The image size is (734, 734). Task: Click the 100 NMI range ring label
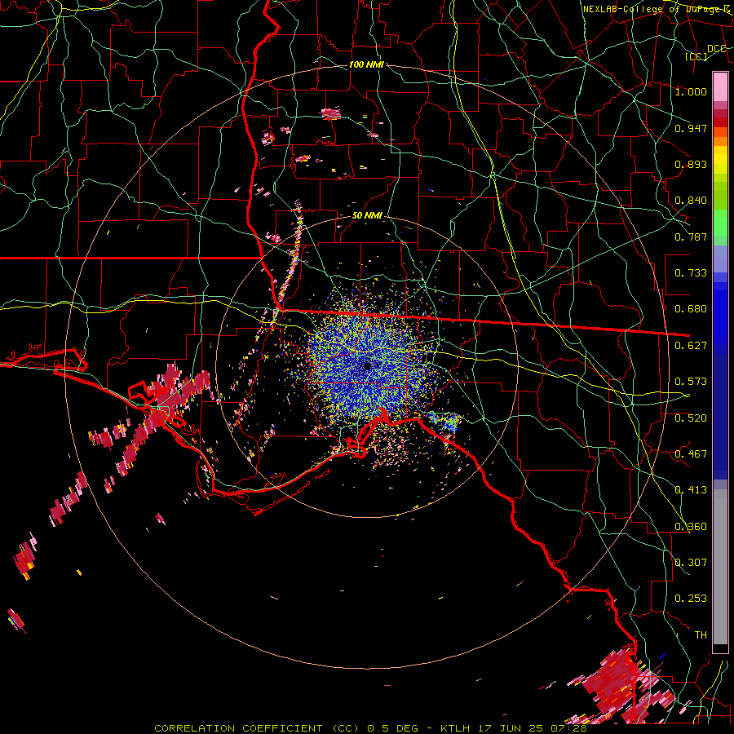(366, 64)
